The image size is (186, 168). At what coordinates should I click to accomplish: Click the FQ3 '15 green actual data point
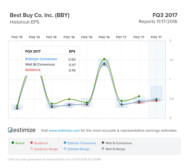(17, 106)
